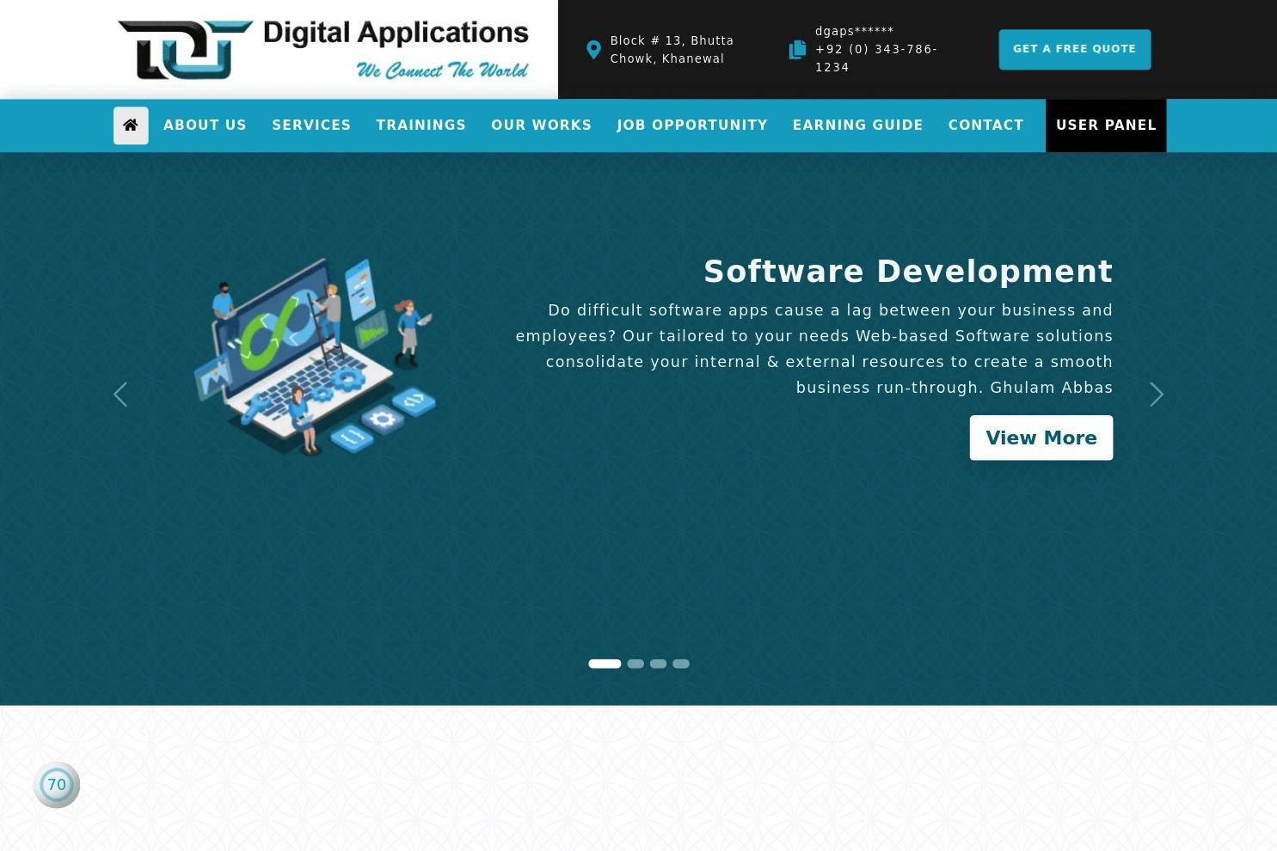The image size is (1277, 851).
Task: Click the copy icon beside the phone number
Action: [797, 50]
